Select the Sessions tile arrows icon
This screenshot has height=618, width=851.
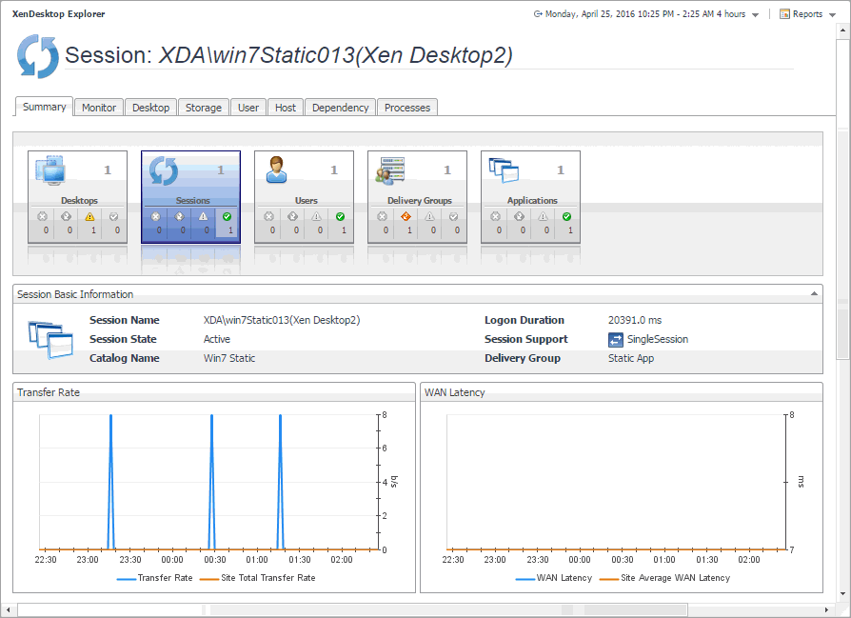tap(164, 171)
